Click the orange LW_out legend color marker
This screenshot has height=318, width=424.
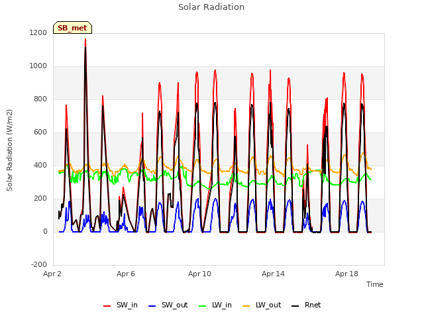[x=246, y=306]
